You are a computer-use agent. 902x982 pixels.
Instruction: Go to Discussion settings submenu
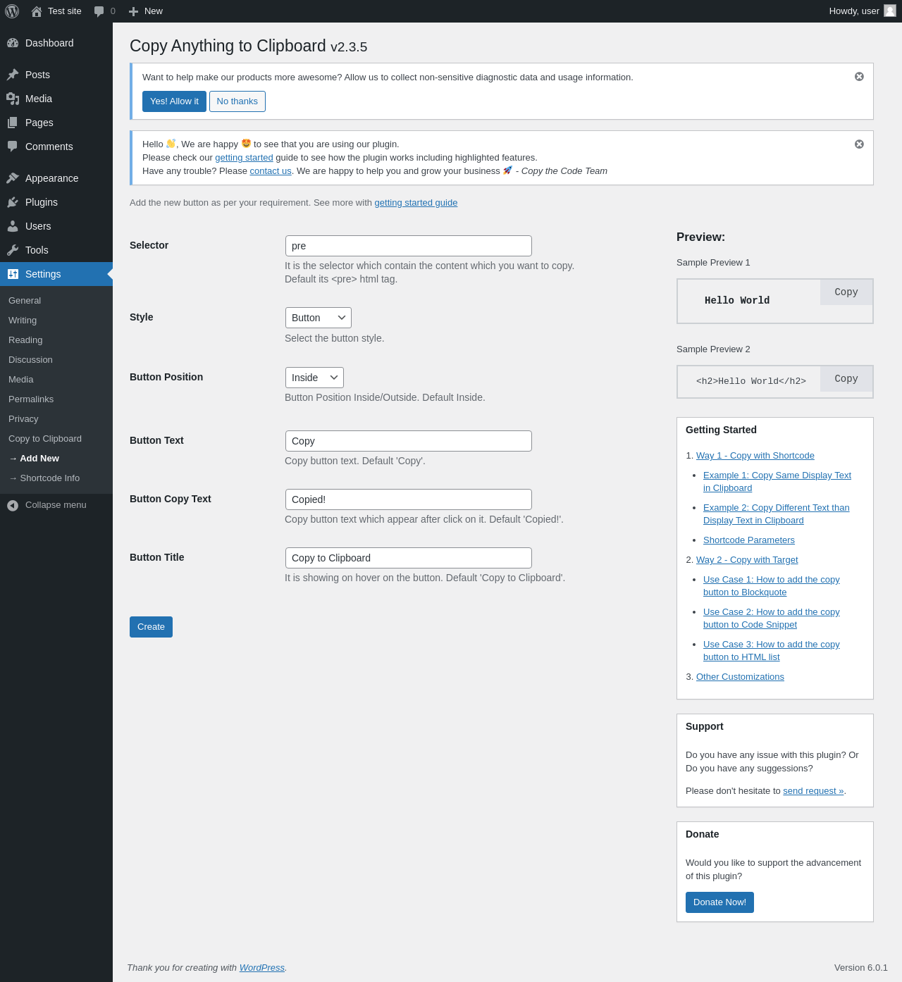pos(30,359)
